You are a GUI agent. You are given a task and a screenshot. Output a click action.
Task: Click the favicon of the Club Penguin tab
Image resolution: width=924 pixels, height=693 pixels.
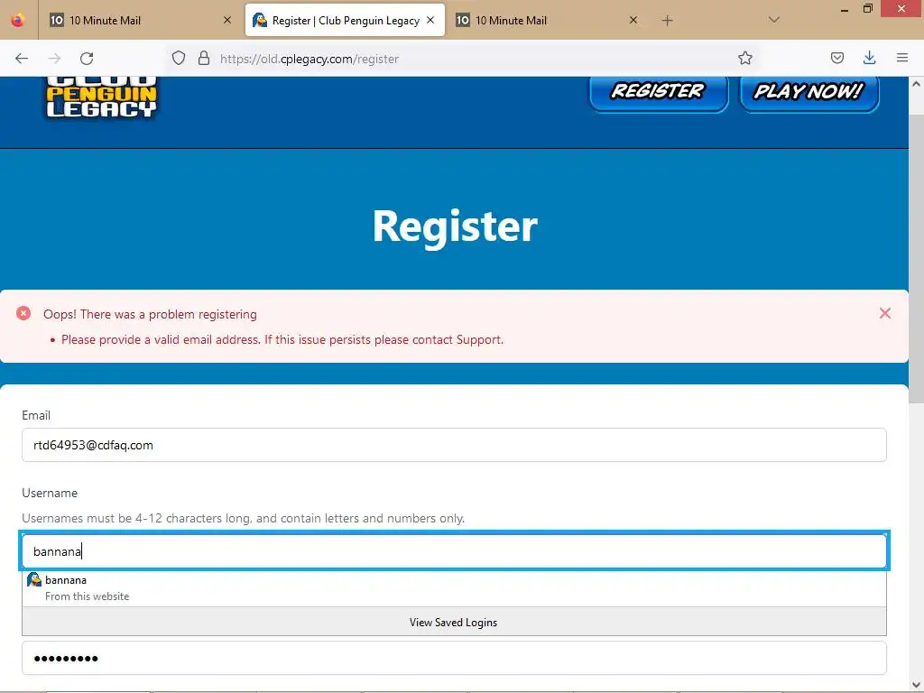pyautogui.click(x=259, y=20)
